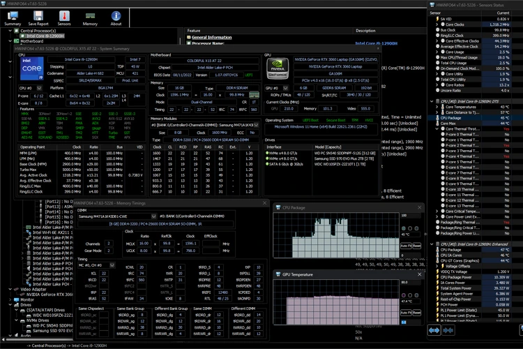Viewport: 523px width, 349px height.
Task: Click the Monitor icon in the device tree
Action: coord(16,299)
